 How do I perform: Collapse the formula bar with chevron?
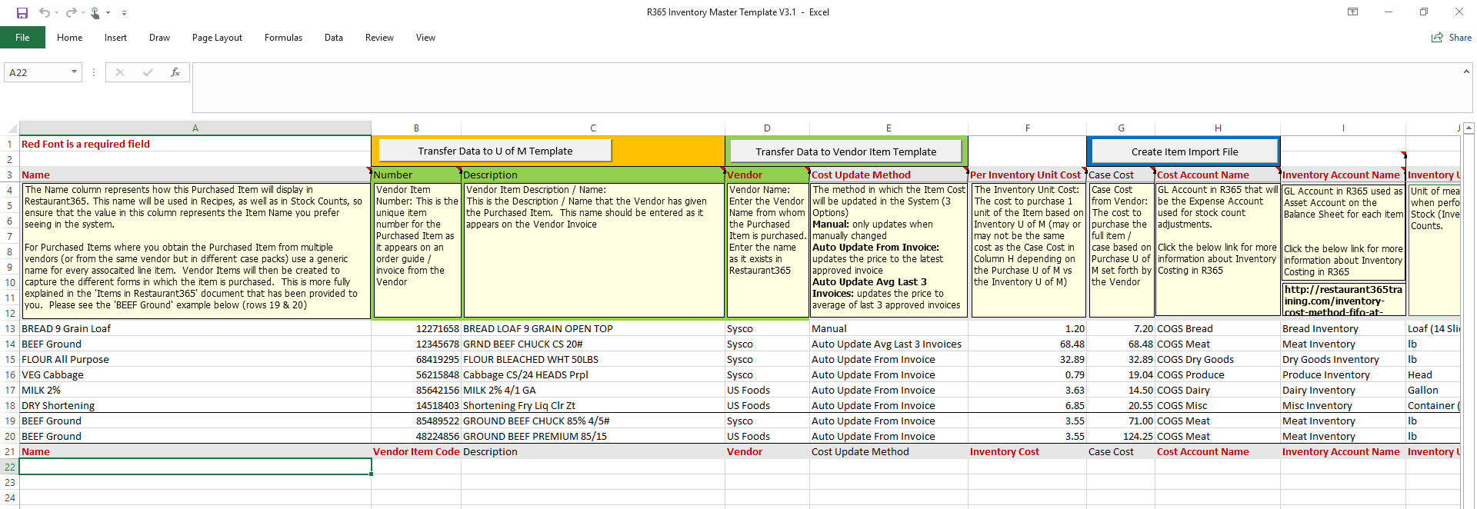pos(1466,72)
